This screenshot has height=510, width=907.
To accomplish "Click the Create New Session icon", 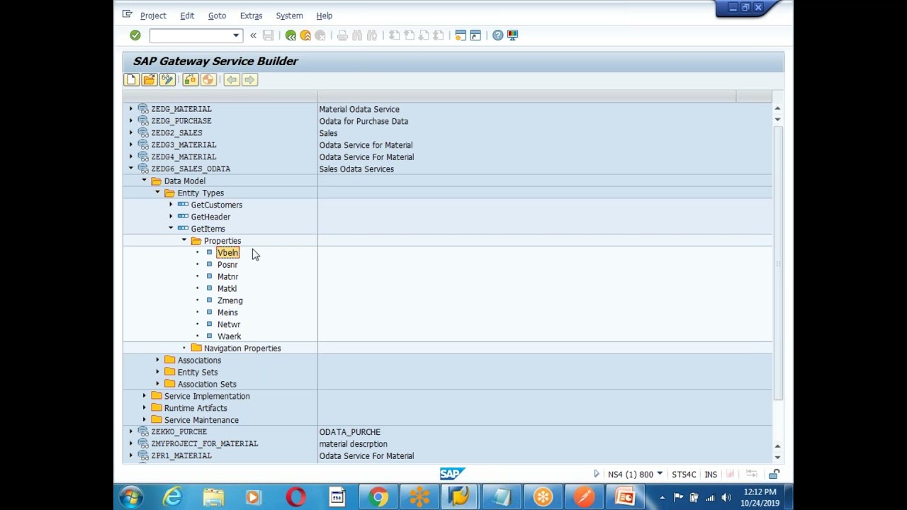I will coord(461,35).
